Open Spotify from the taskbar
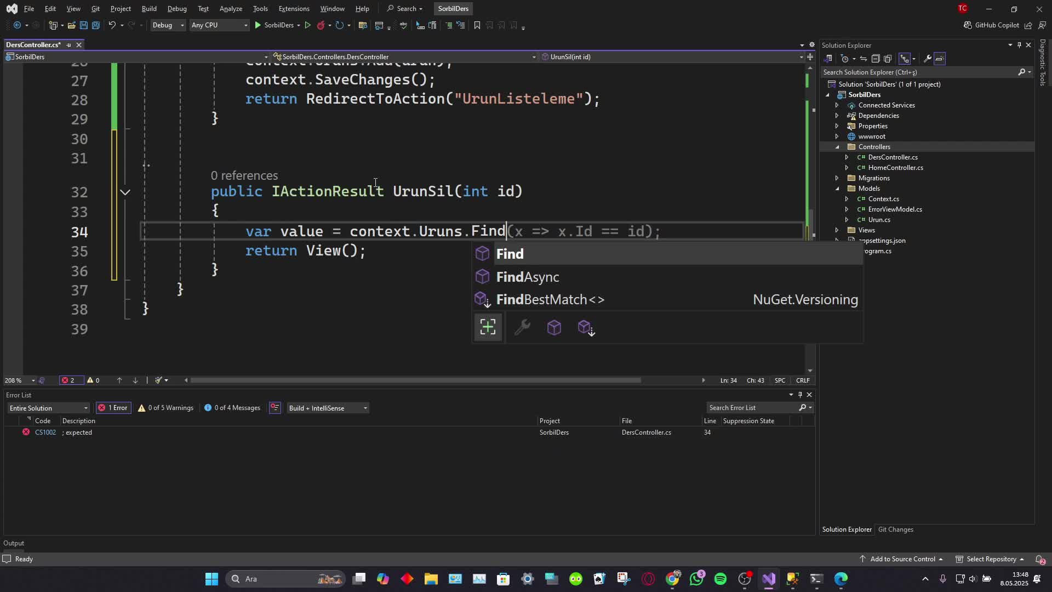This screenshot has width=1052, height=592. (x=721, y=579)
